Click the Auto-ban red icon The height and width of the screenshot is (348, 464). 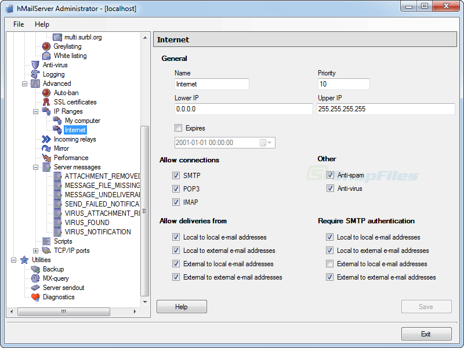[46, 93]
